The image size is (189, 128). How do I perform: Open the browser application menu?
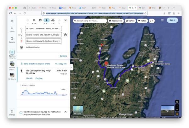click(x=179, y=13)
